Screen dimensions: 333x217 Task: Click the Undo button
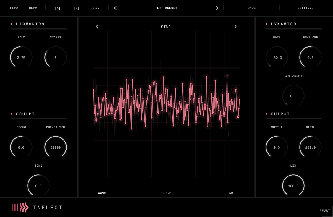[x=14, y=8]
